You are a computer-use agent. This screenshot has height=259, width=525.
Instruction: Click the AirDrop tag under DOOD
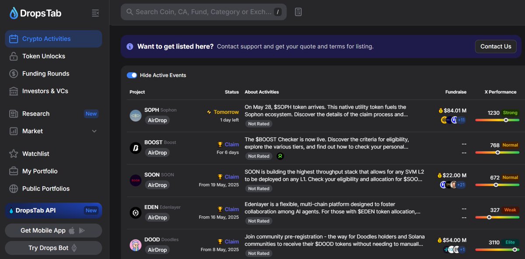157,250
